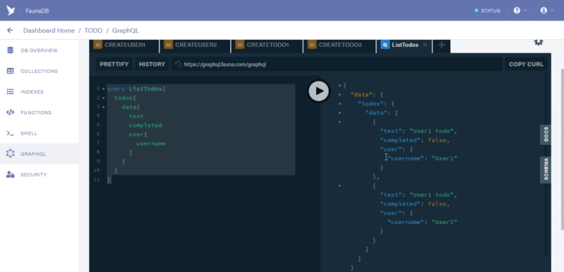Collapse result root brace fold arrow
Image resolution: width=564 pixels, height=272 pixels.
click(x=340, y=85)
